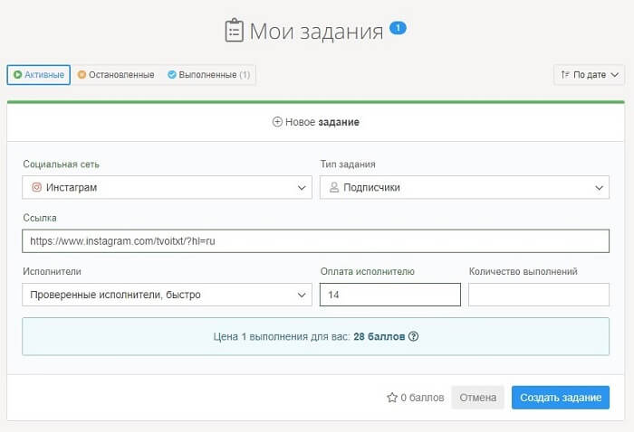Click the Оплата исполнителю label
The height and width of the screenshot is (432, 634).
pyautogui.click(x=368, y=271)
